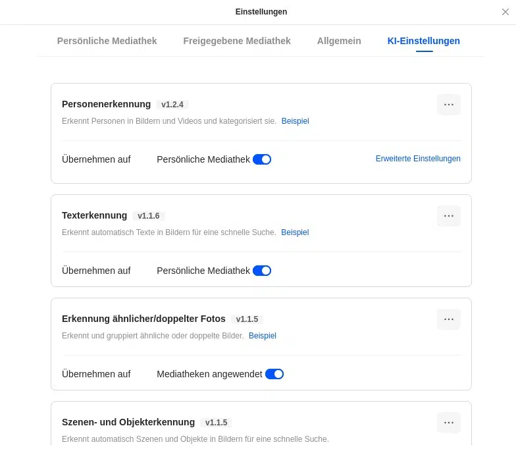This screenshot has height=453, width=516.
Task: Click the Beispiel link under Texterkennung
Action: [295, 232]
